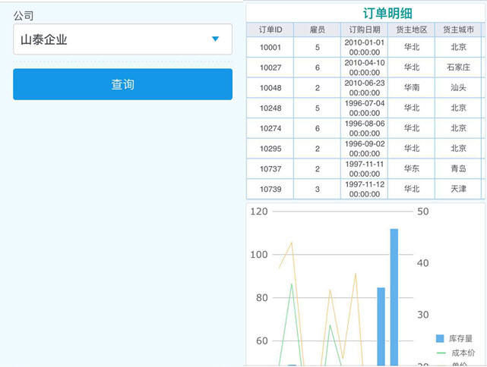
Task: Click date cell 1997-11-11 00:00:00
Action: click(x=365, y=169)
